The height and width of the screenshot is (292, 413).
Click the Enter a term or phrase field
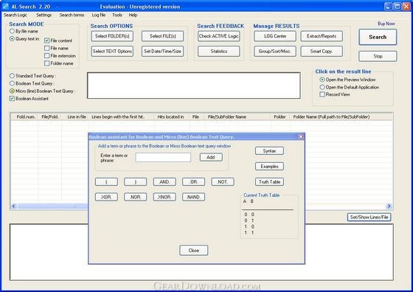click(x=163, y=158)
